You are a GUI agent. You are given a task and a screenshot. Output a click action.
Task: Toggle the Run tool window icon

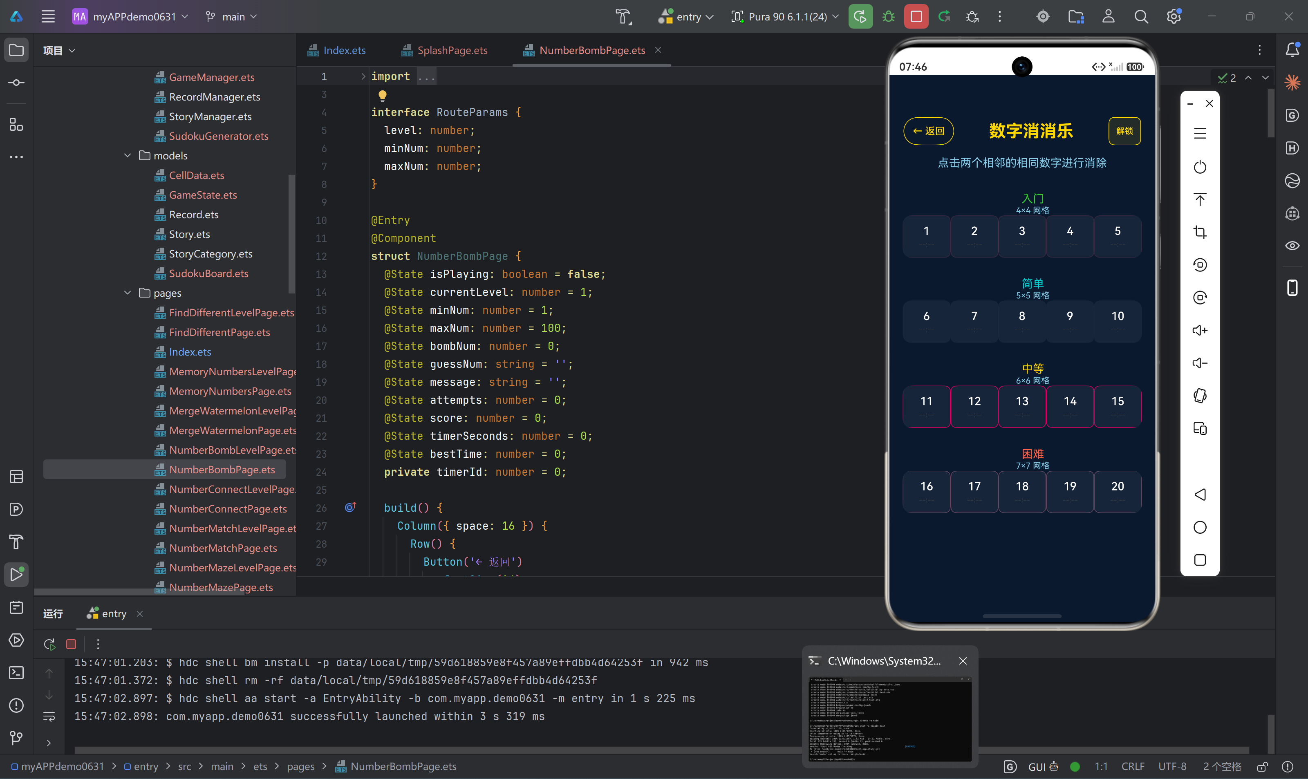coord(16,574)
